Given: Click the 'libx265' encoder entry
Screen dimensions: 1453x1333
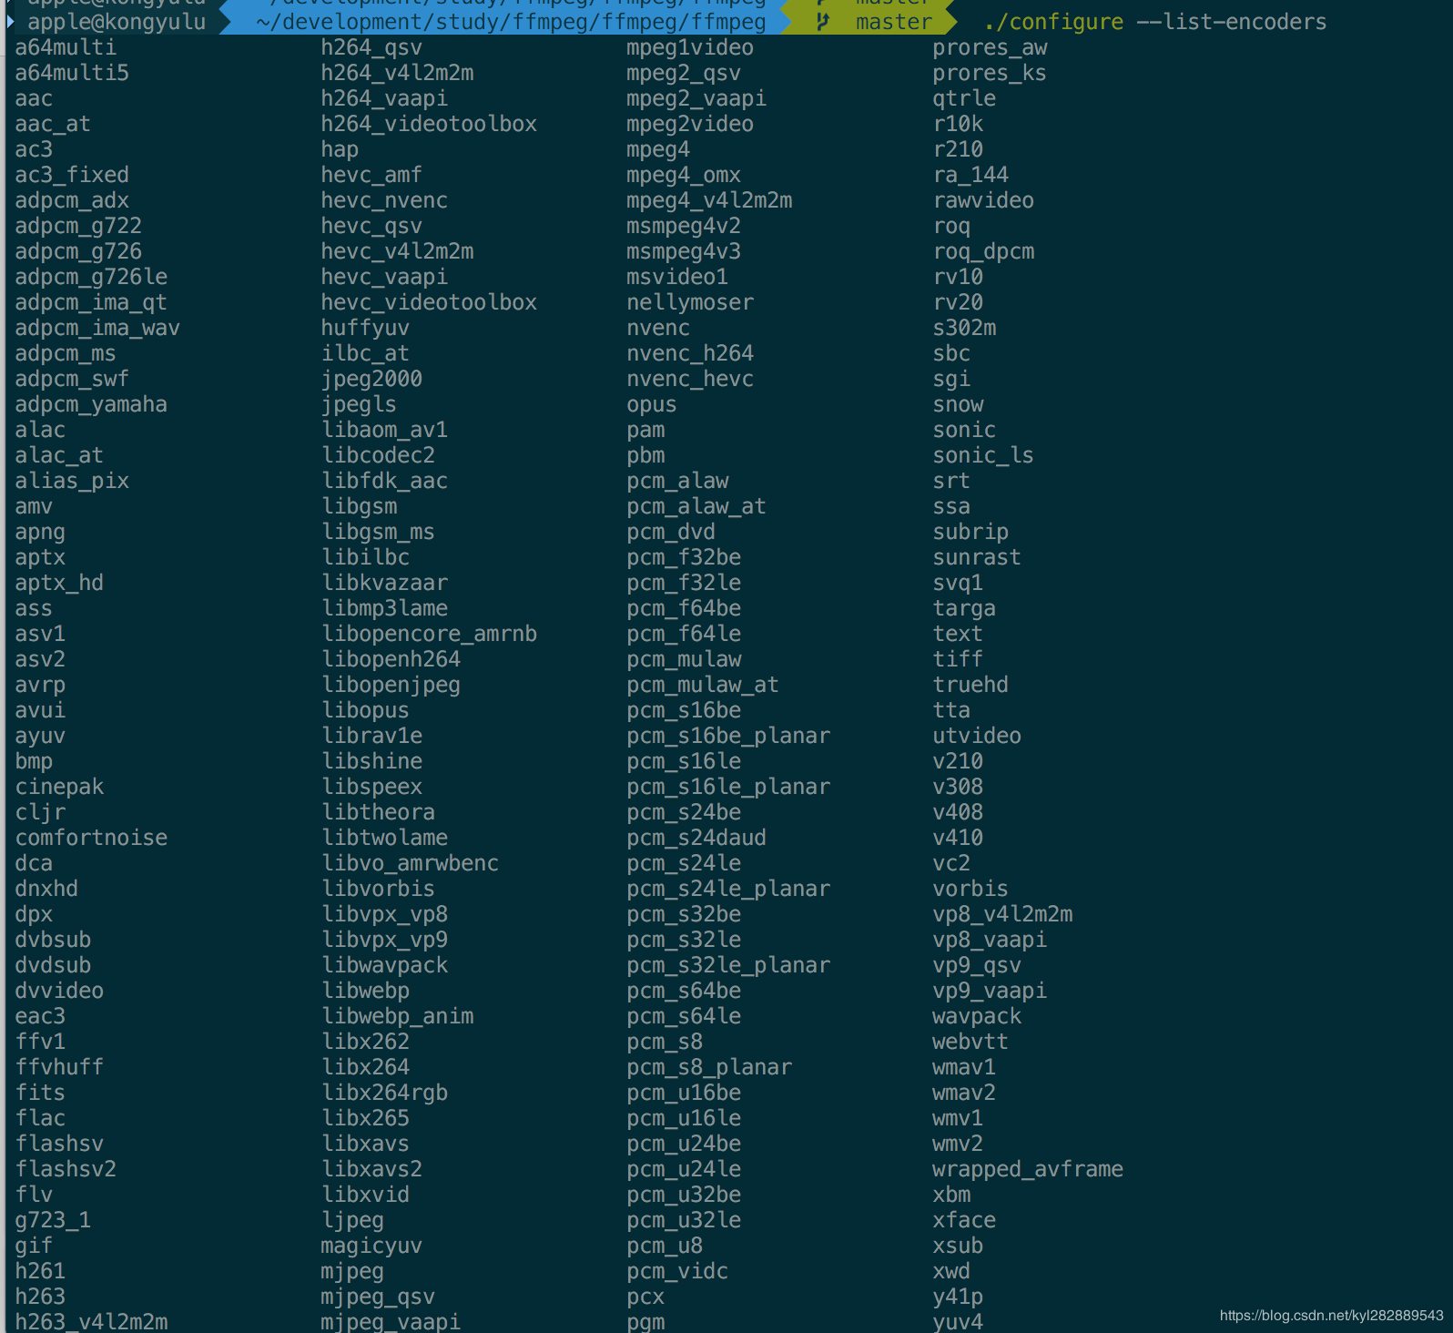Looking at the screenshot, I should point(365,1118).
